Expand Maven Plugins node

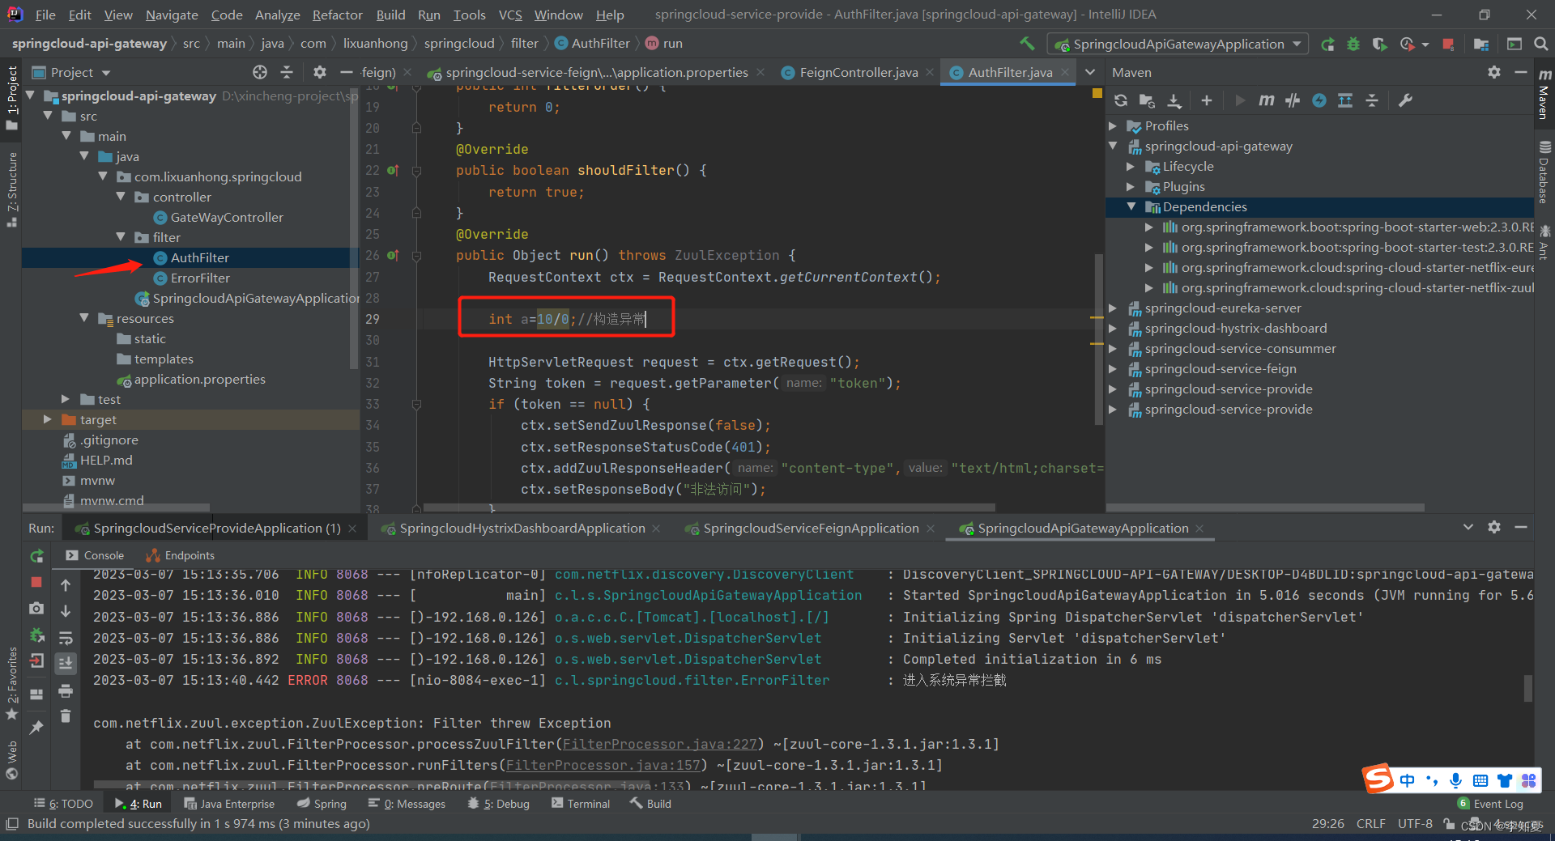(1131, 187)
